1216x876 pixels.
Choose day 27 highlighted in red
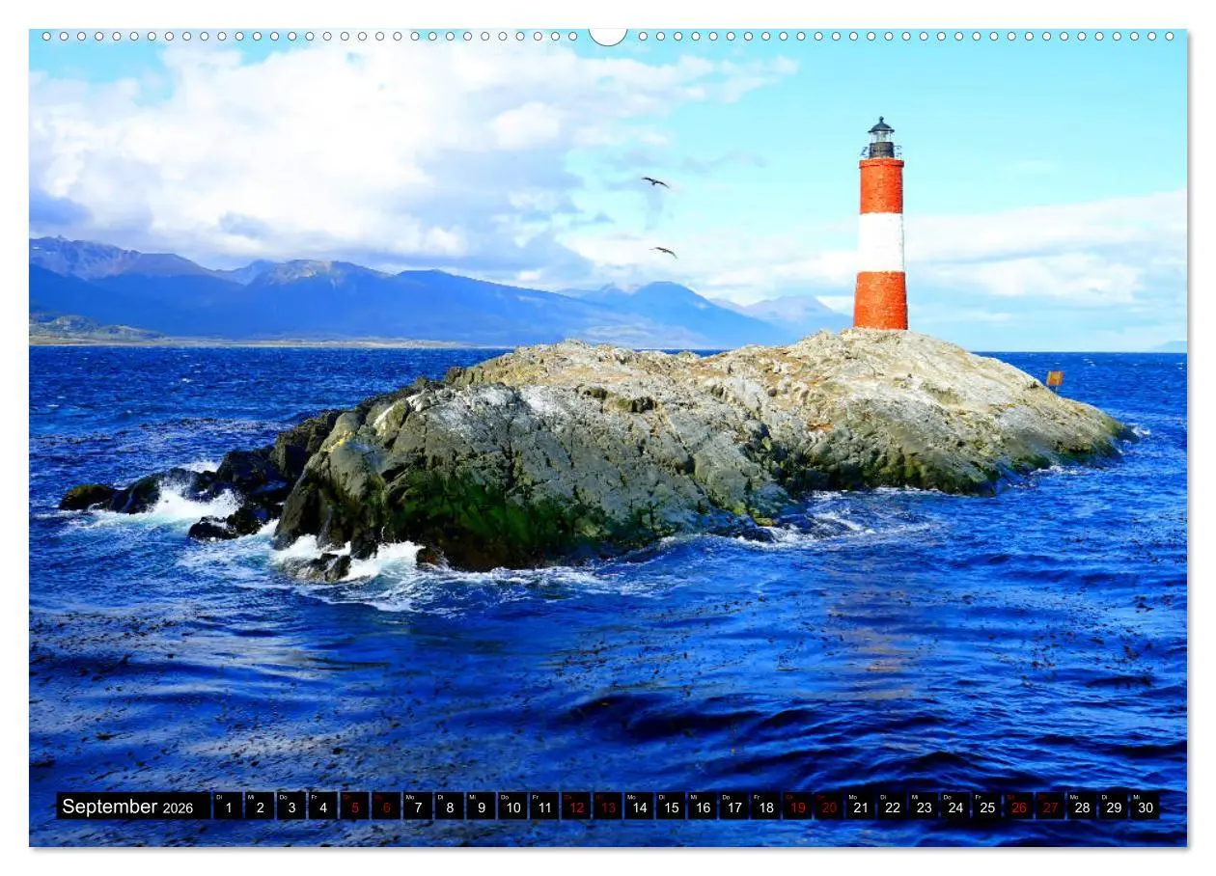point(1049,807)
